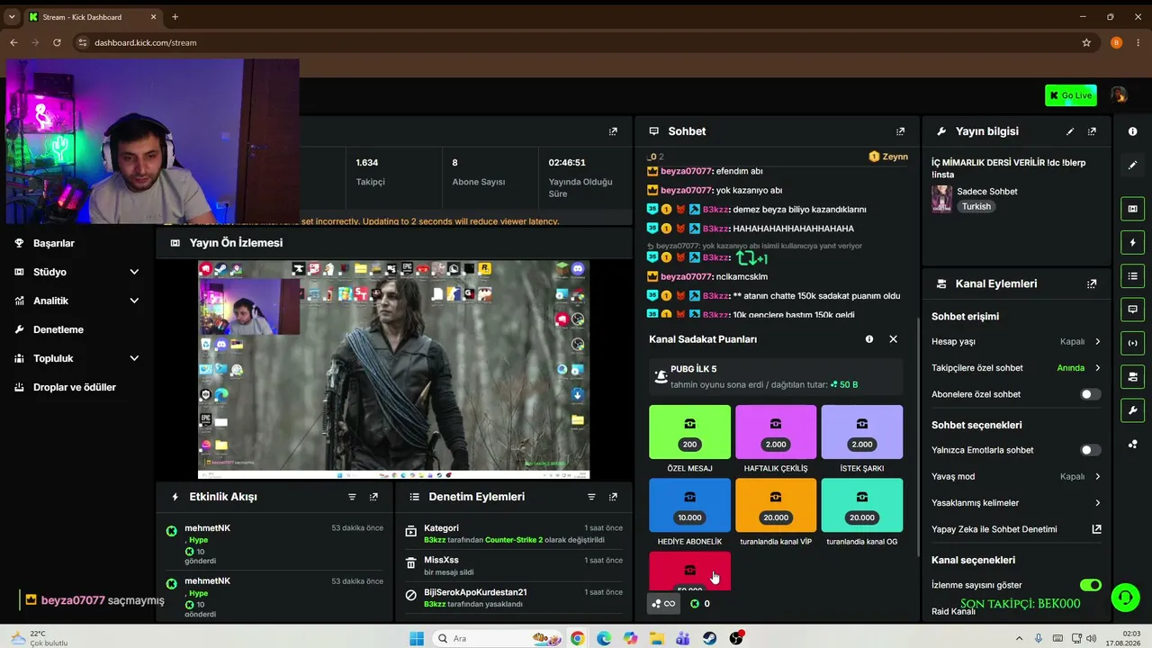Reload the page in browser toolbar
1152x648 pixels.
click(x=57, y=42)
